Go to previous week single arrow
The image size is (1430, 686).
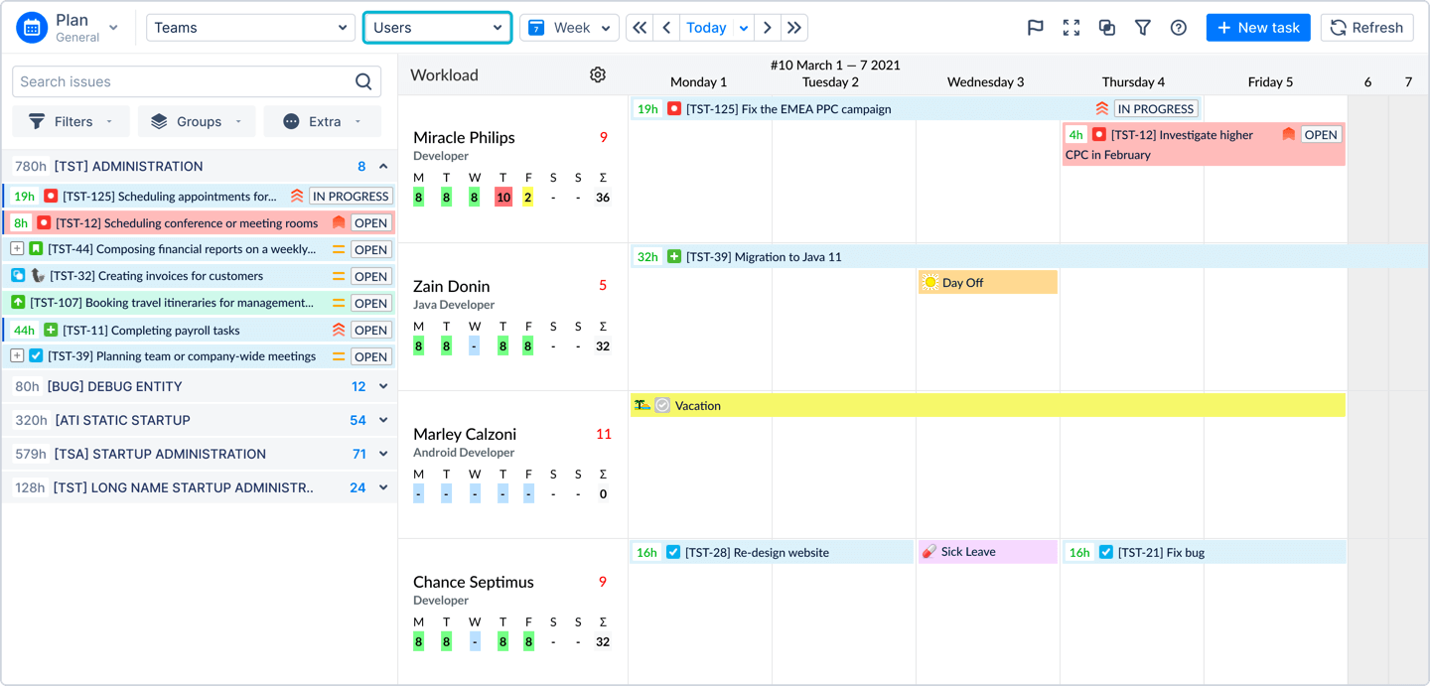(666, 28)
